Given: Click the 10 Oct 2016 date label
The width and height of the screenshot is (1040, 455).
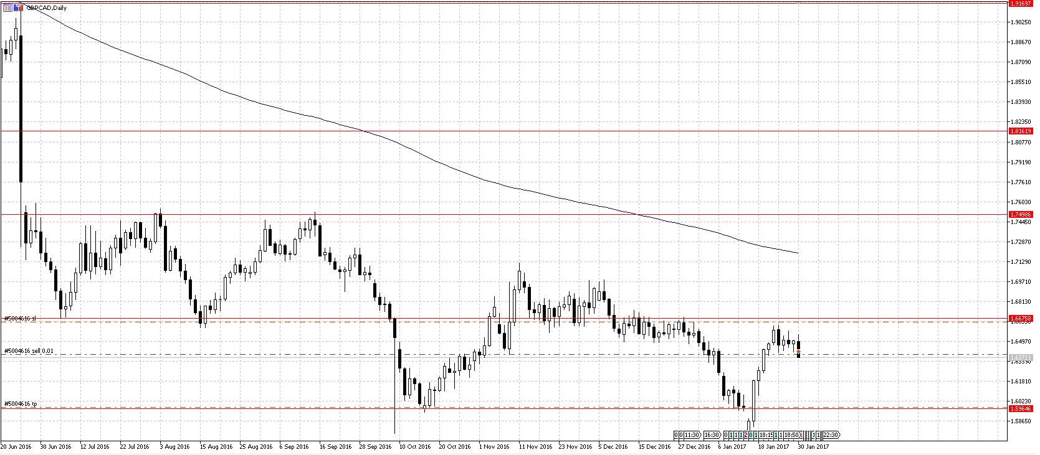Looking at the screenshot, I should pos(416,447).
